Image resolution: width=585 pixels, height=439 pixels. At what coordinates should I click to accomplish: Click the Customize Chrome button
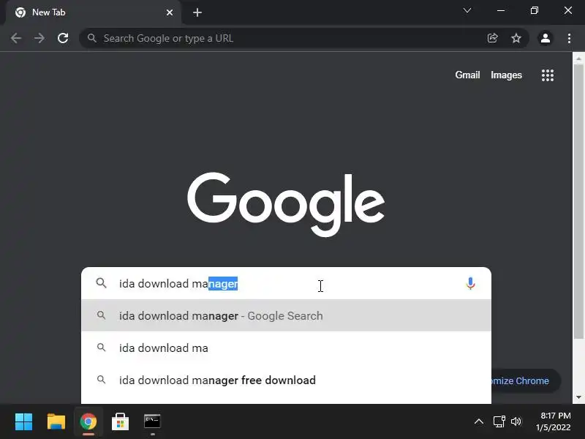[526, 380]
